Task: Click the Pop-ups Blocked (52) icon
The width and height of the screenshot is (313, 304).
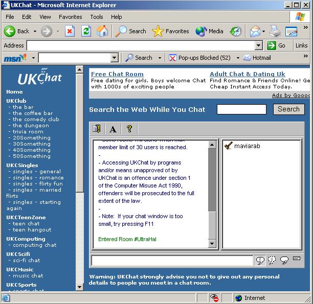Action: (x=172, y=58)
